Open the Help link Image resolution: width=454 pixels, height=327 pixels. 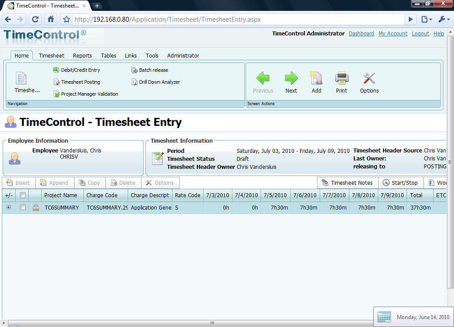click(438, 34)
